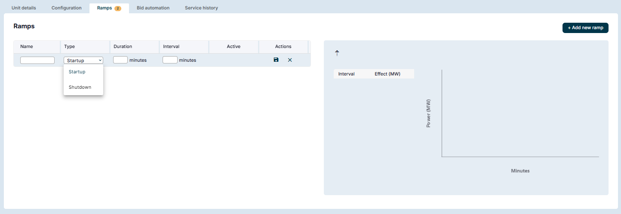621x214 pixels.
Task: Cancel the new ramp row with X icon
Action: (x=290, y=60)
